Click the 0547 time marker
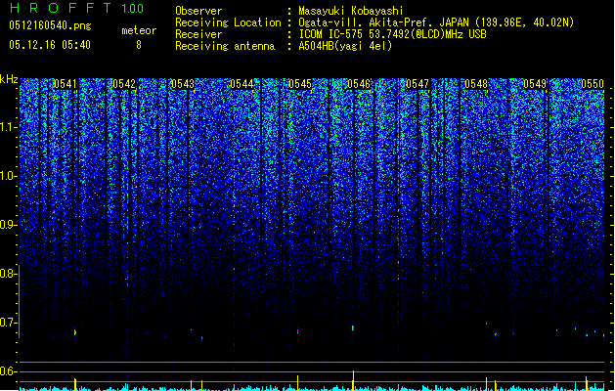The width and height of the screenshot is (615, 391). 417,84
